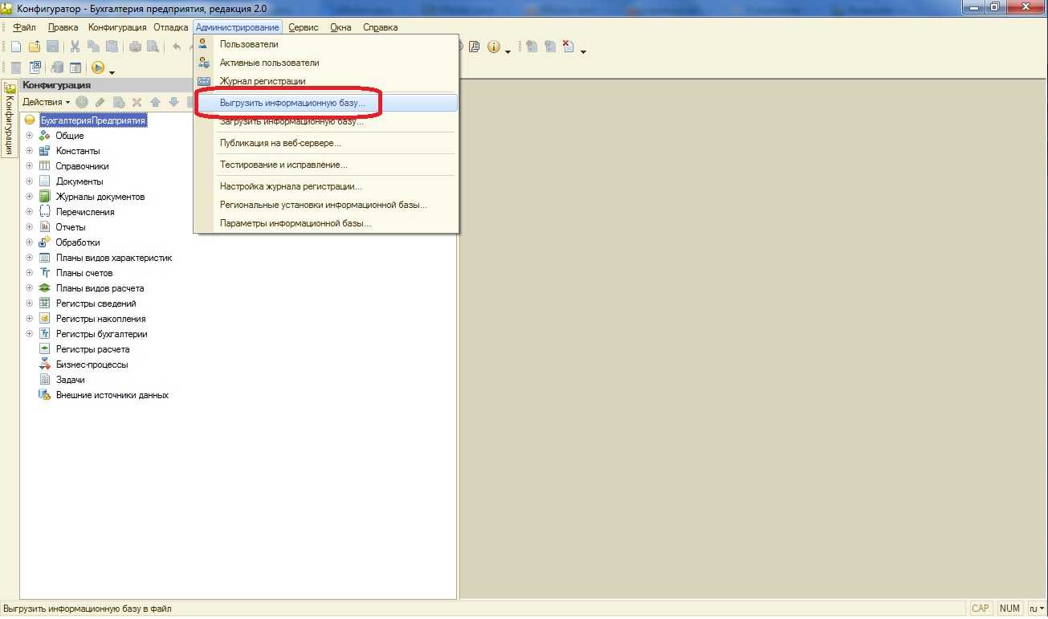Click the Print preview toolbar icon
The width and height of the screenshot is (1048, 619).
(153, 47)
